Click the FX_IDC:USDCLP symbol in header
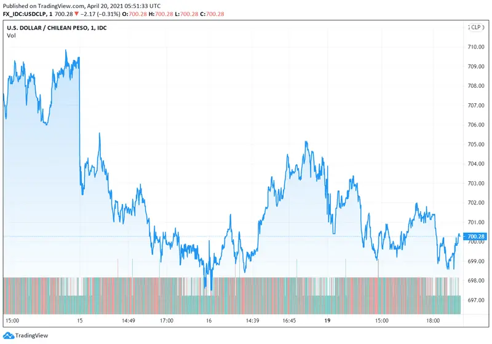 click(26, 14)
